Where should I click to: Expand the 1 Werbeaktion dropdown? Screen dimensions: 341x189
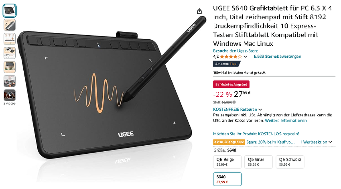click(316, 142)
